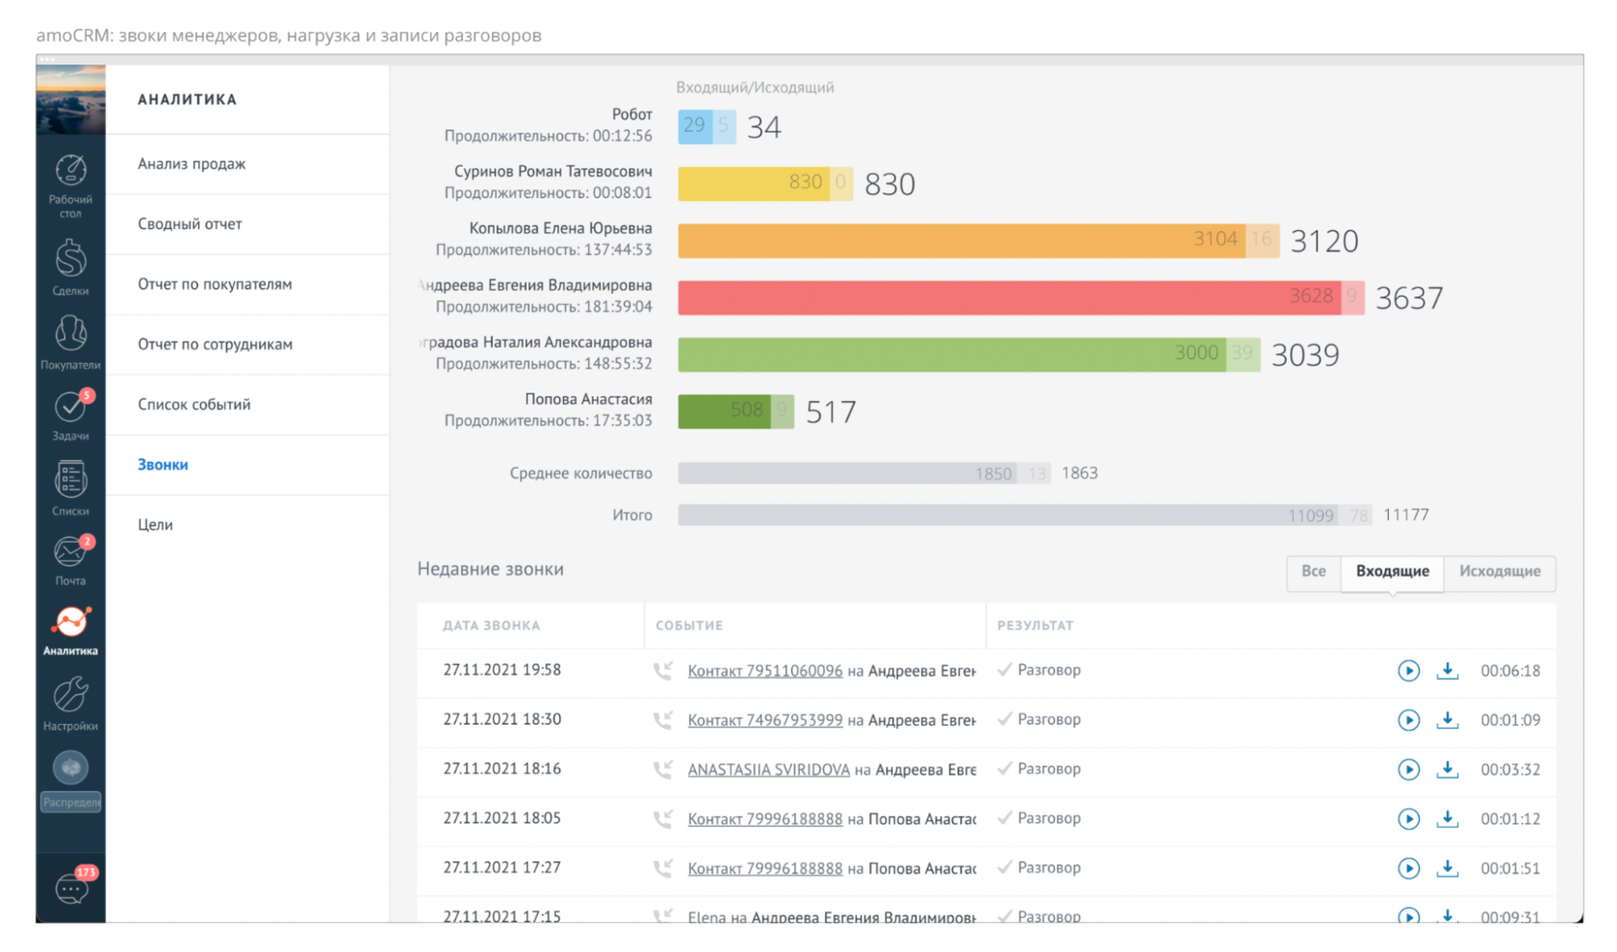Image resolution: width=1617 pixels, height=952 pixels.
Task: Play the 27.11.2021 17:27 call recording
Action: (1408, 868)
